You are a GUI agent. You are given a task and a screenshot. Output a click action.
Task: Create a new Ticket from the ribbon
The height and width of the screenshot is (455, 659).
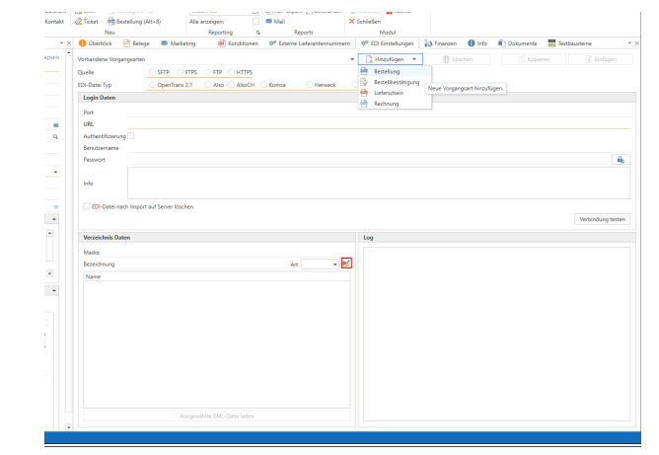[86, 20]
